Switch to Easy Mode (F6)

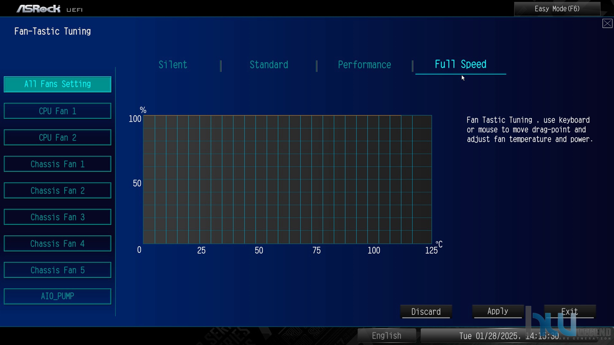coord(557,9)
